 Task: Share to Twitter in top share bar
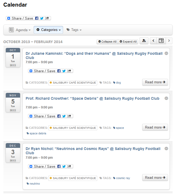pos(42,18)
